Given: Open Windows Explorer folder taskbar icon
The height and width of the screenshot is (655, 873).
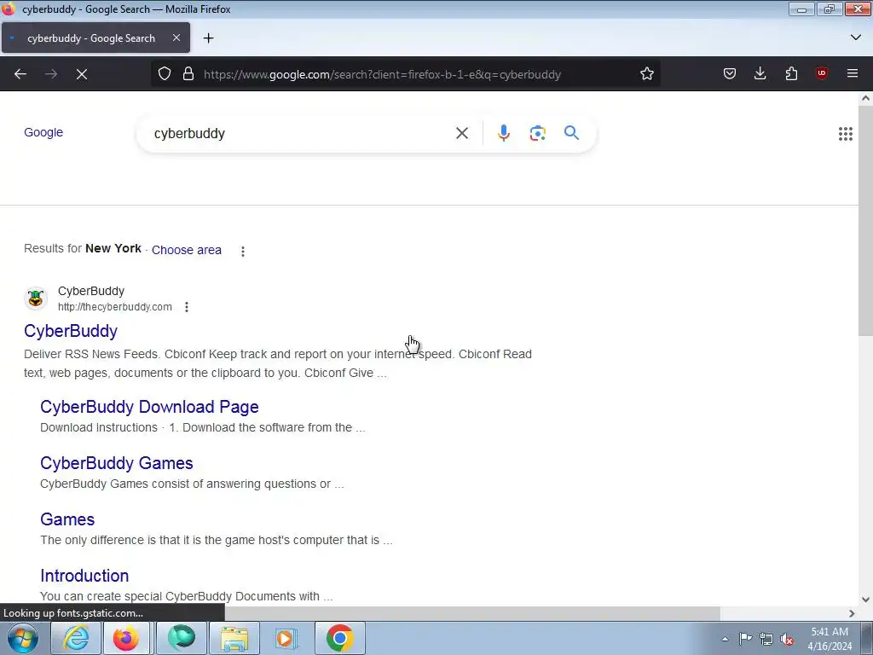Looking at the screenshot, I should pos(234,638).
